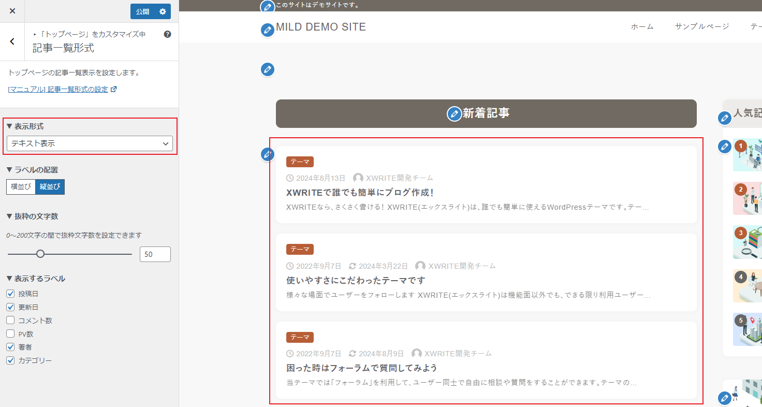Click the 公開 publish button
Image resolution: width=762 pixels, height=407 pixels.
pyautogui.click(x=143, y=10)
